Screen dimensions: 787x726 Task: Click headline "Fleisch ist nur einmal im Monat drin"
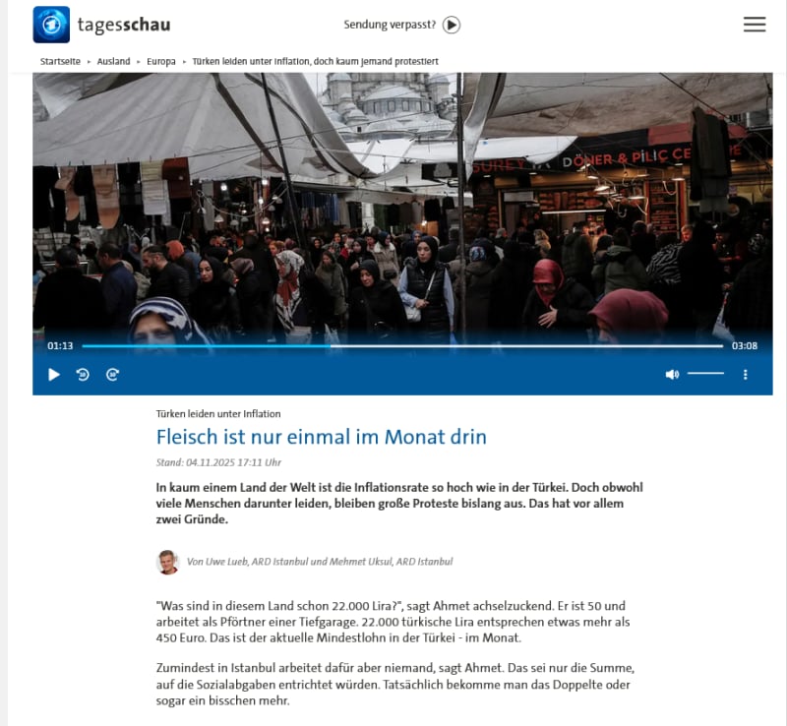tap(322, 437)
